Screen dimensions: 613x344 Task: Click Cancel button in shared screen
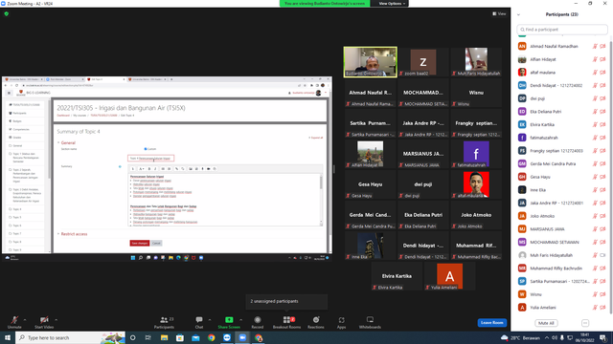156,243
